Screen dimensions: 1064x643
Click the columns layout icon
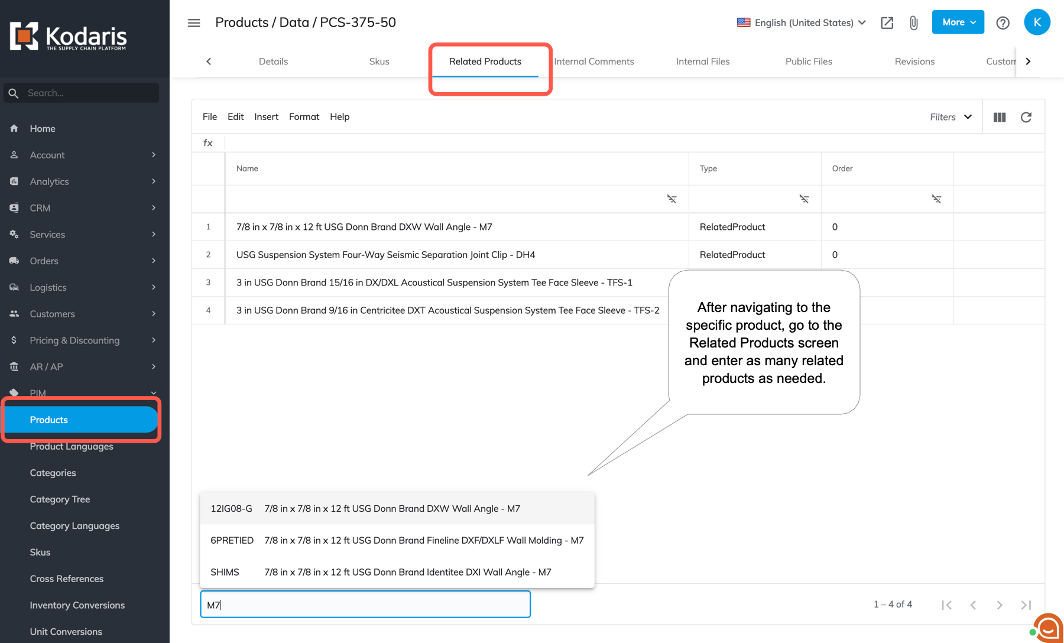tap(1000, 117)
